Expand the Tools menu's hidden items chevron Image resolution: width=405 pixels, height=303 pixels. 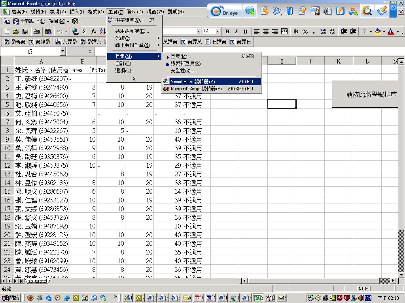pyautogui.click(x=134, y=79)
